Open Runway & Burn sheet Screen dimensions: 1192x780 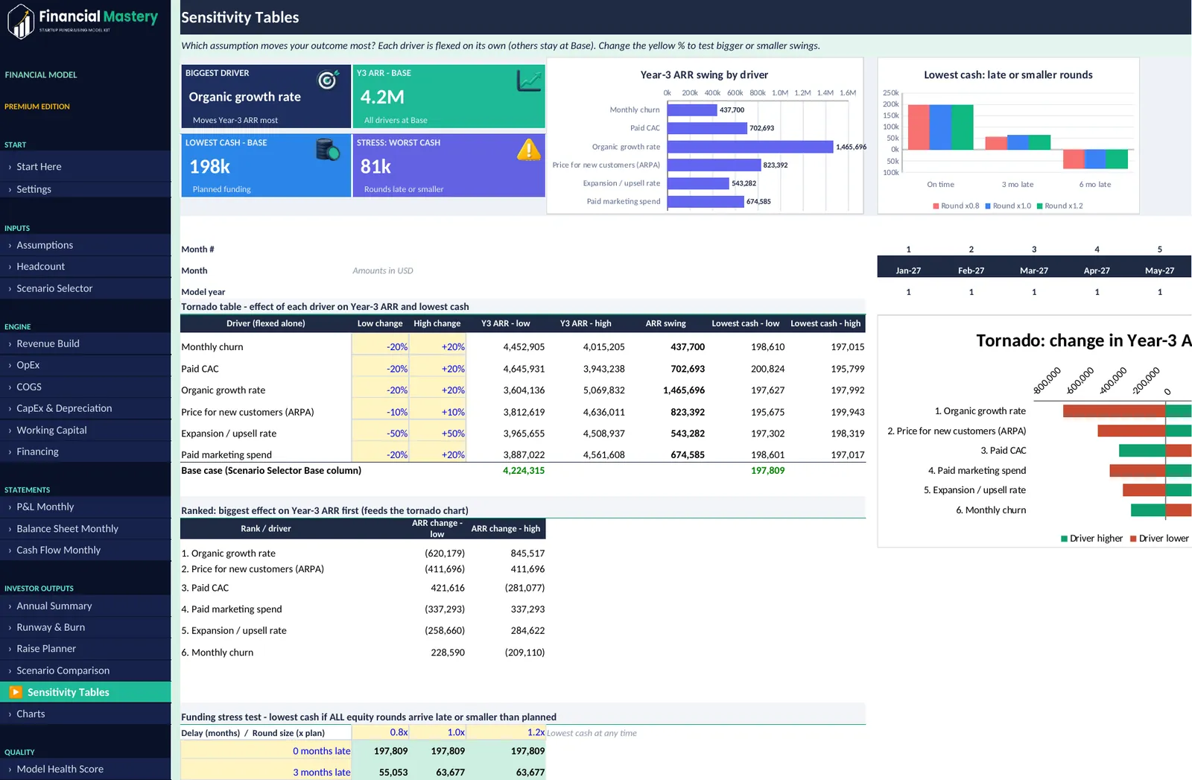(86, 627)
